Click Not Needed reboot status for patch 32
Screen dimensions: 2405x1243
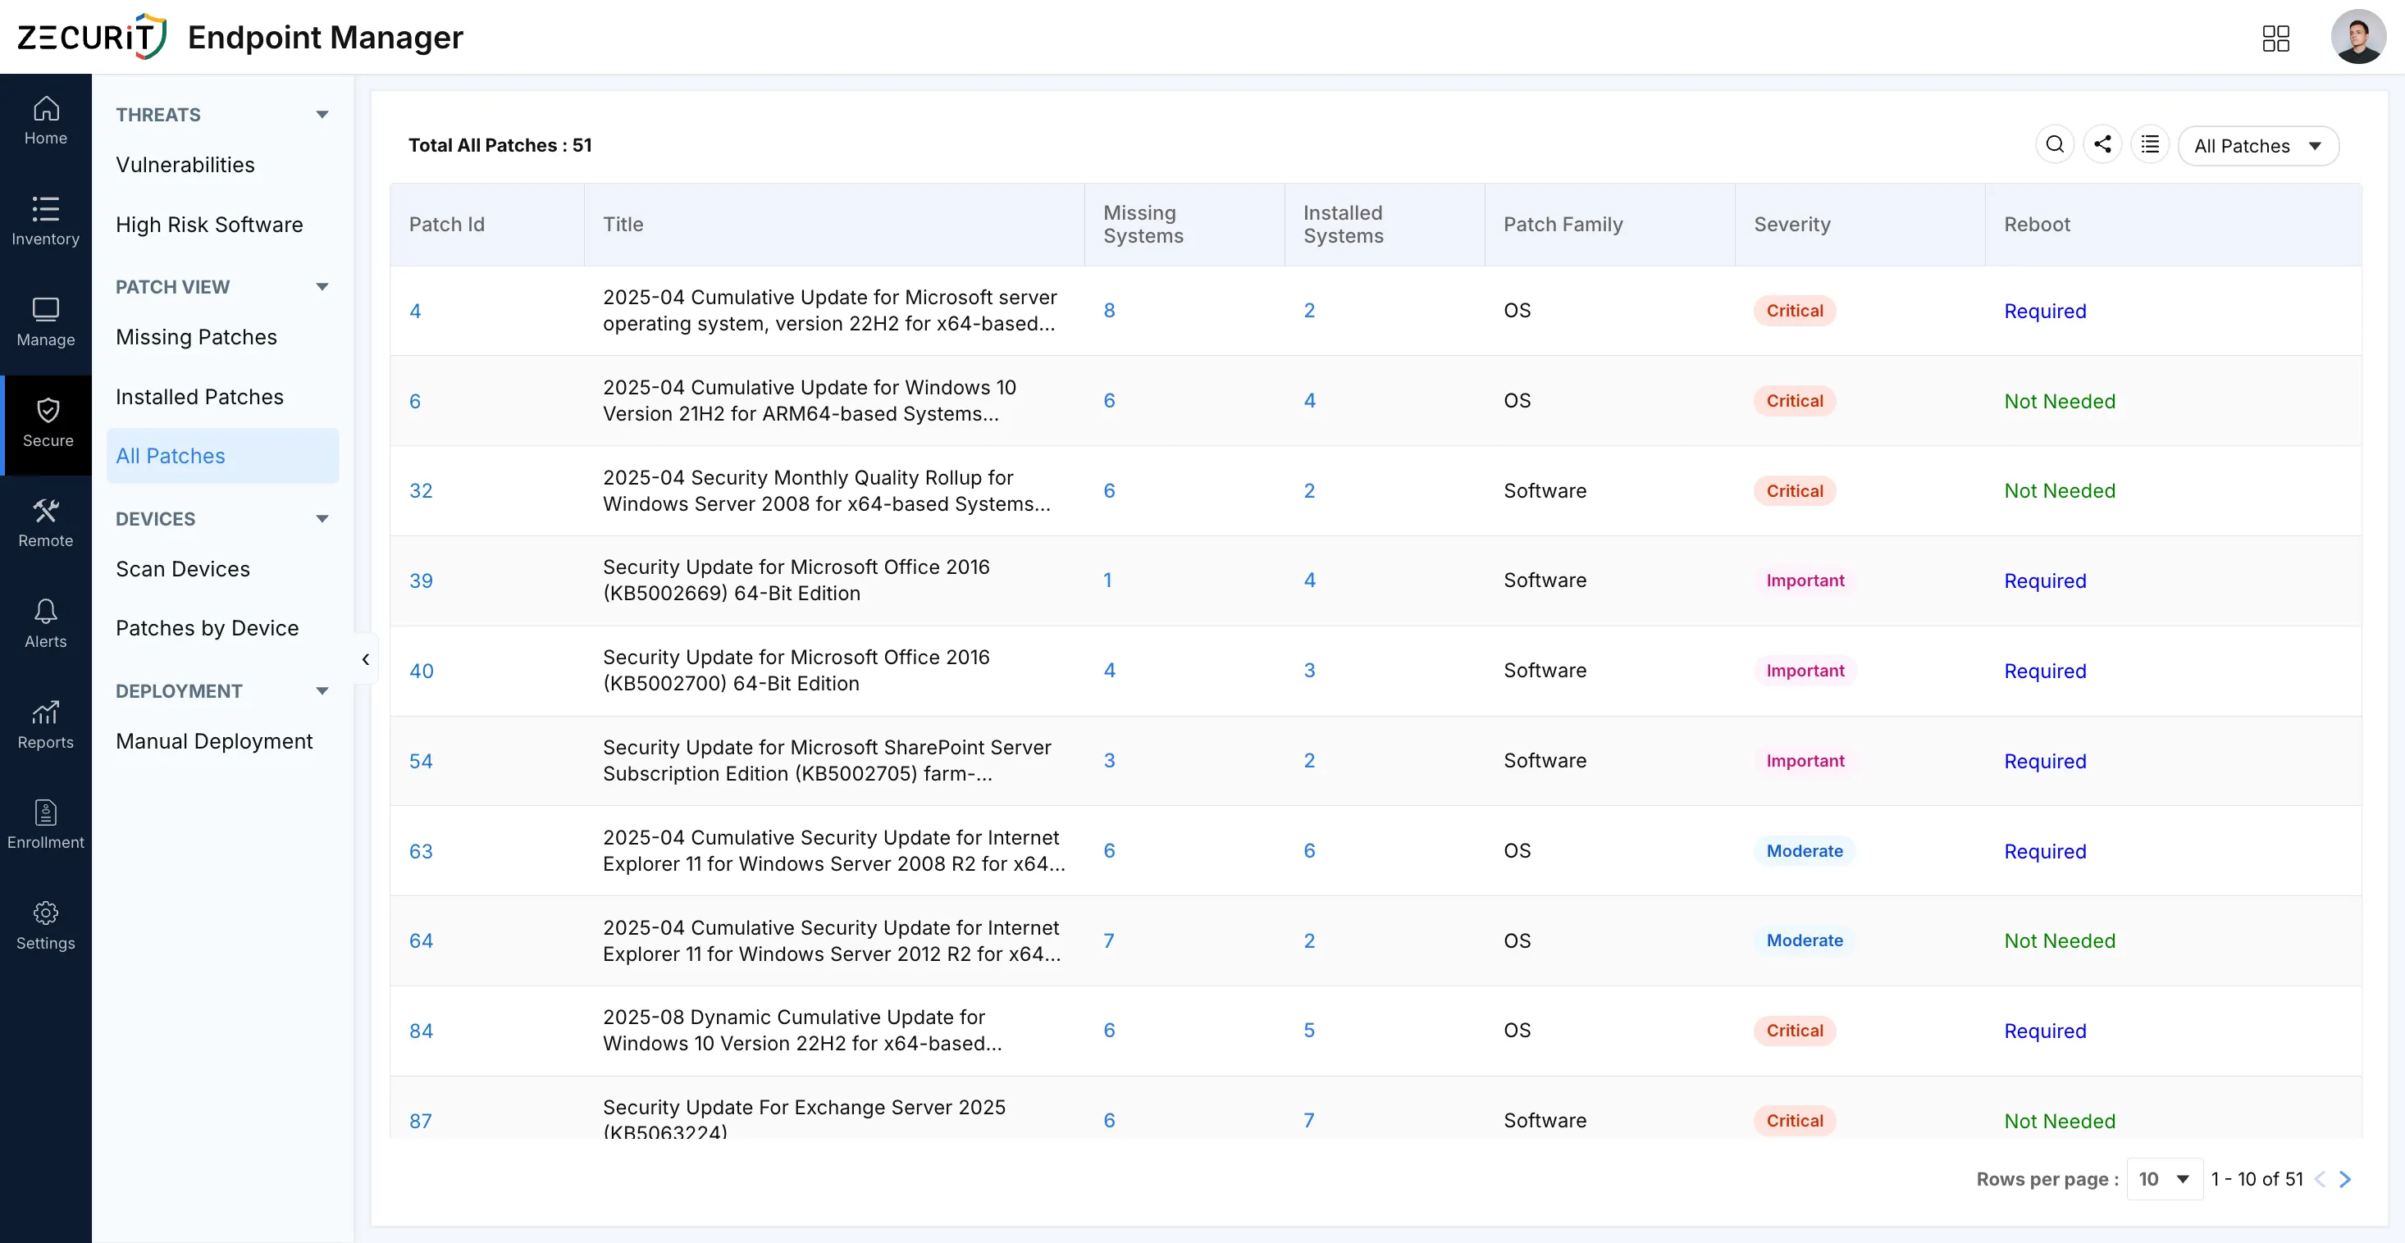2060,491
